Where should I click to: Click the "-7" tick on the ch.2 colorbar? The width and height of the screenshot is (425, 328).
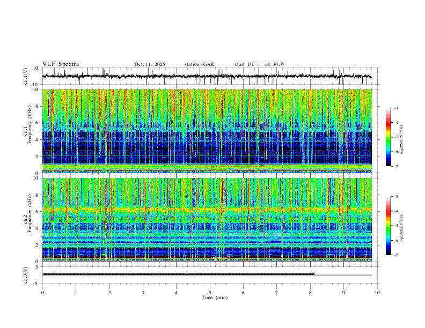pyautogui.click(x=396, y=255)
